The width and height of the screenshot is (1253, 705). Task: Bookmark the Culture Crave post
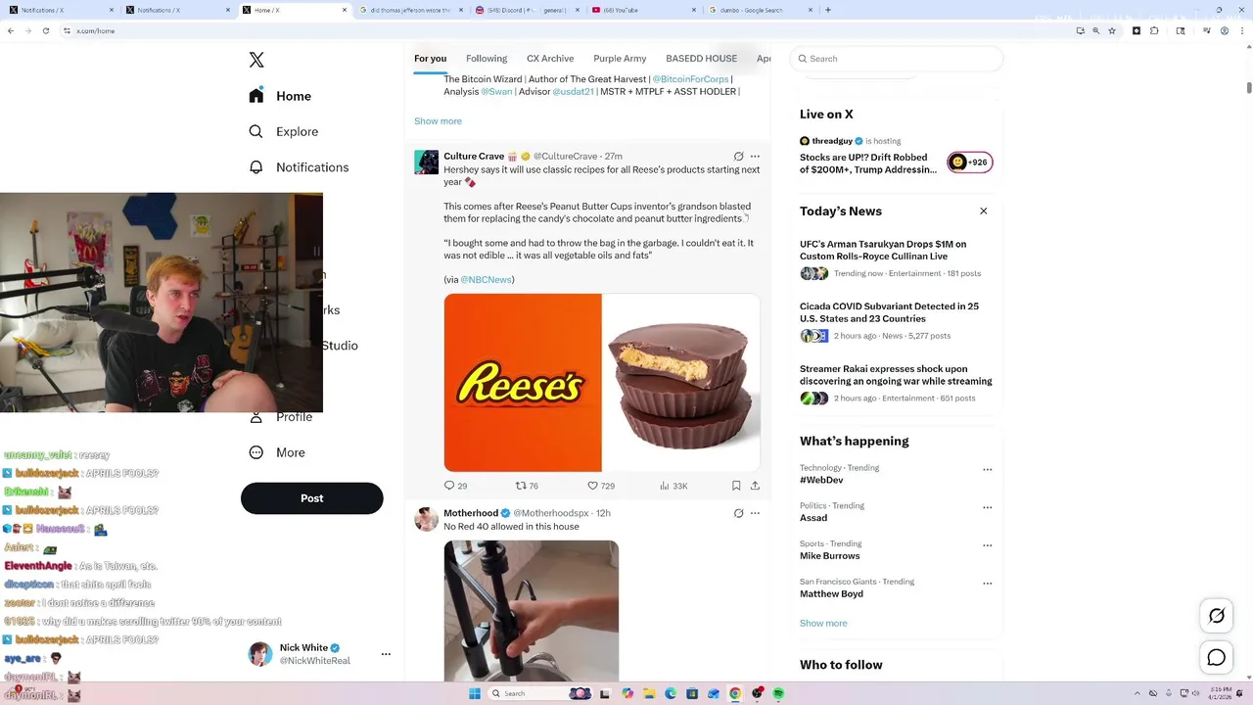pyautogui.click(x=736, y=486)
